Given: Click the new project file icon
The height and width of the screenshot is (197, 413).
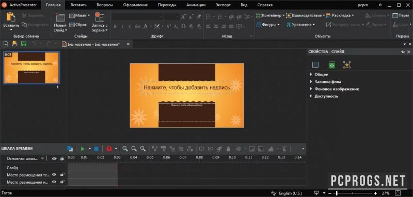Looking at the screenshot, I should tap(6, 44).
